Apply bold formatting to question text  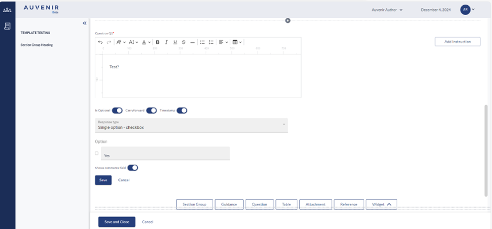click(158, 42)
